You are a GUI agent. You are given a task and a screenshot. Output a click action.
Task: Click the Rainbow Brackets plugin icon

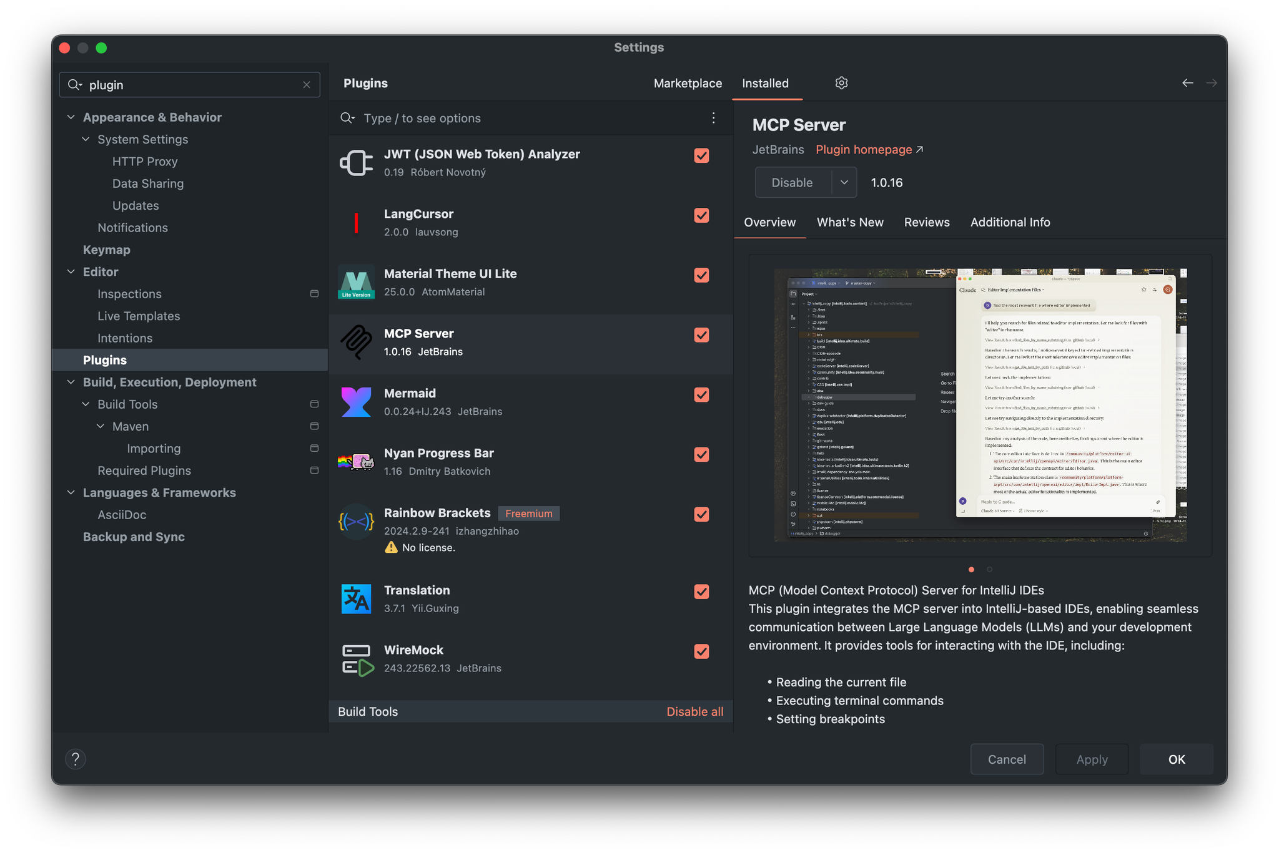(356, 522)
